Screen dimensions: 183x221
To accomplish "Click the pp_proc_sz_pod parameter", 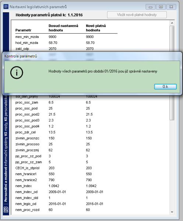I will click(28, 156).
